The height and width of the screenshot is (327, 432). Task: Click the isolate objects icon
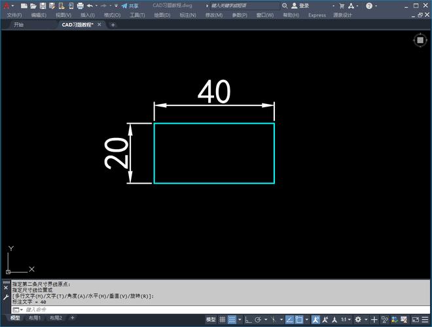coord(385,320)
